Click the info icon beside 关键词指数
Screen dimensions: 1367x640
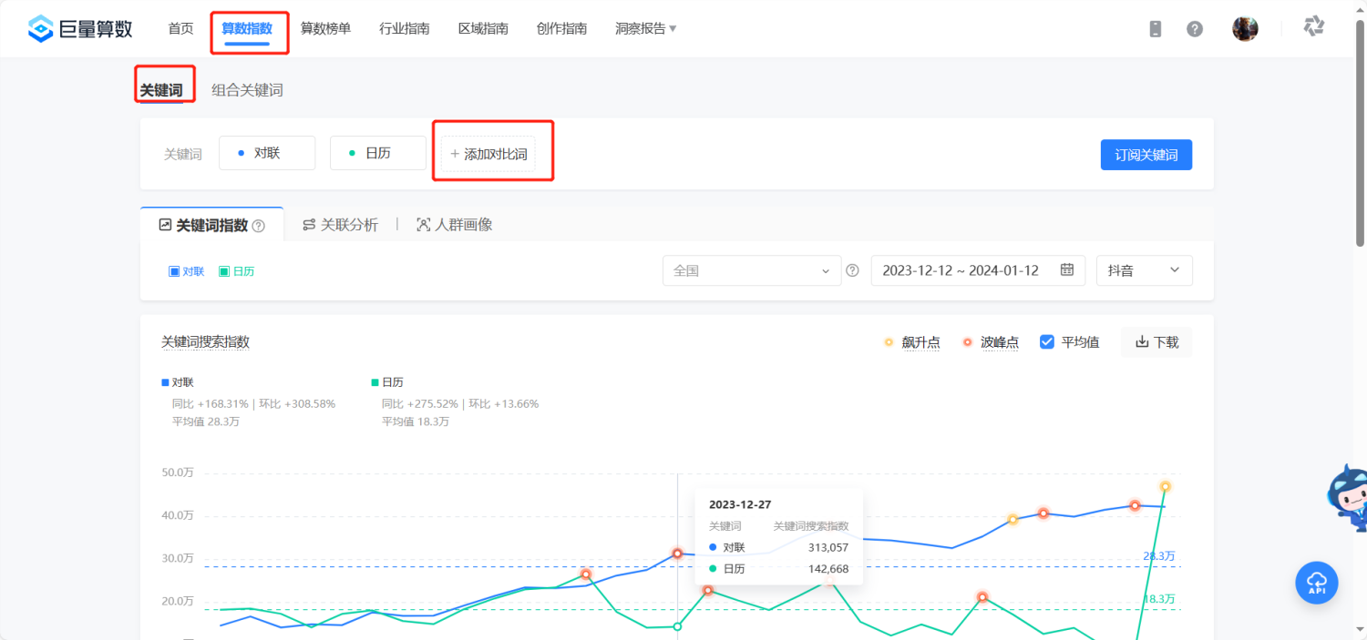click(259, 226)
